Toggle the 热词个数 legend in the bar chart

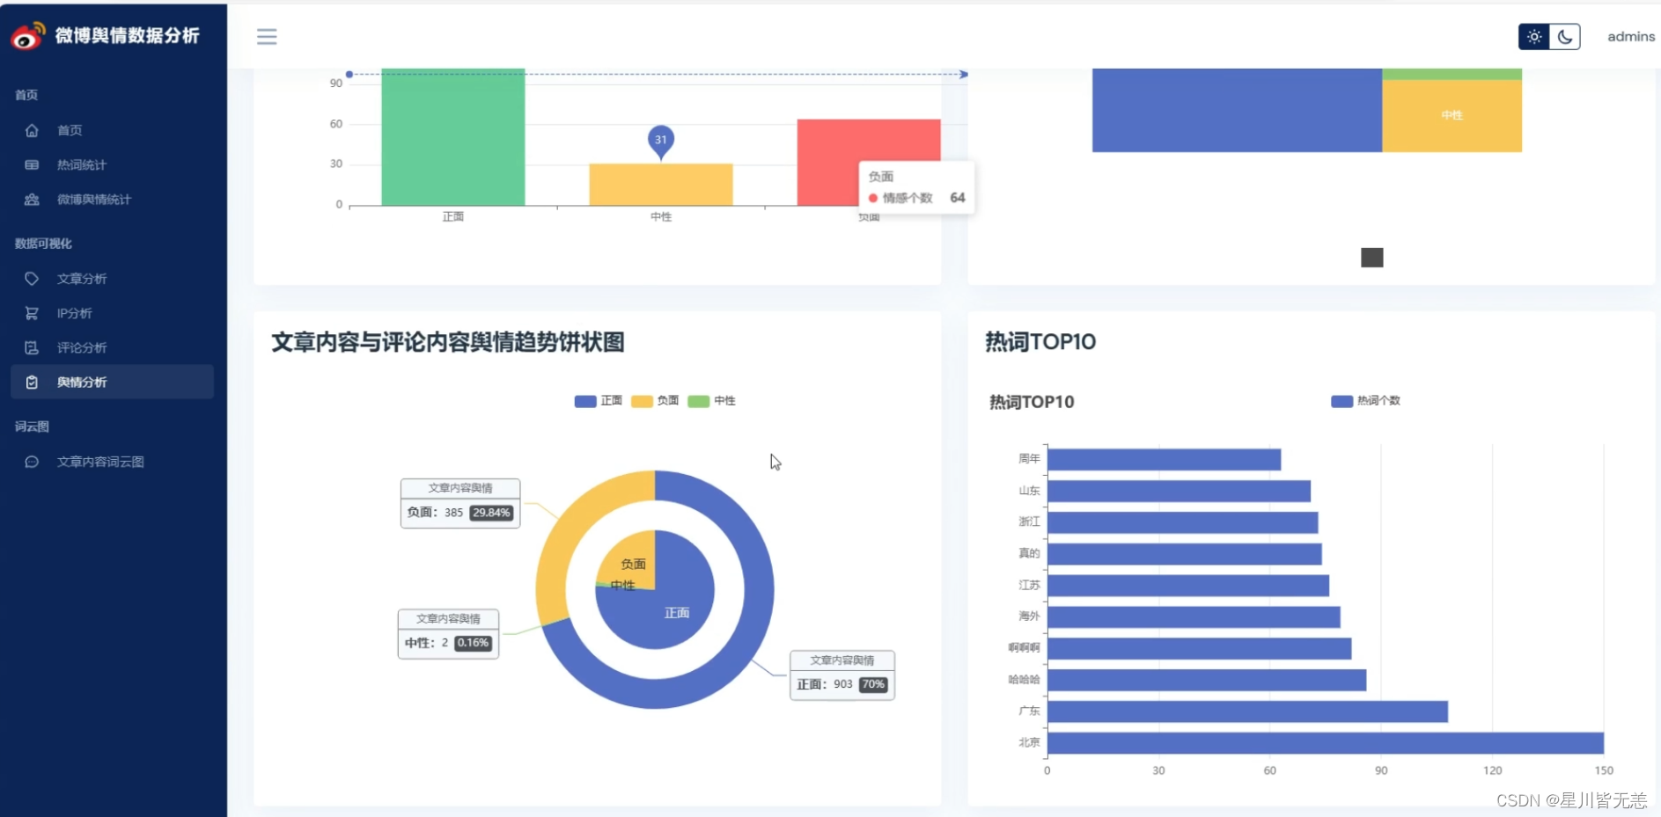(1366, 401)
